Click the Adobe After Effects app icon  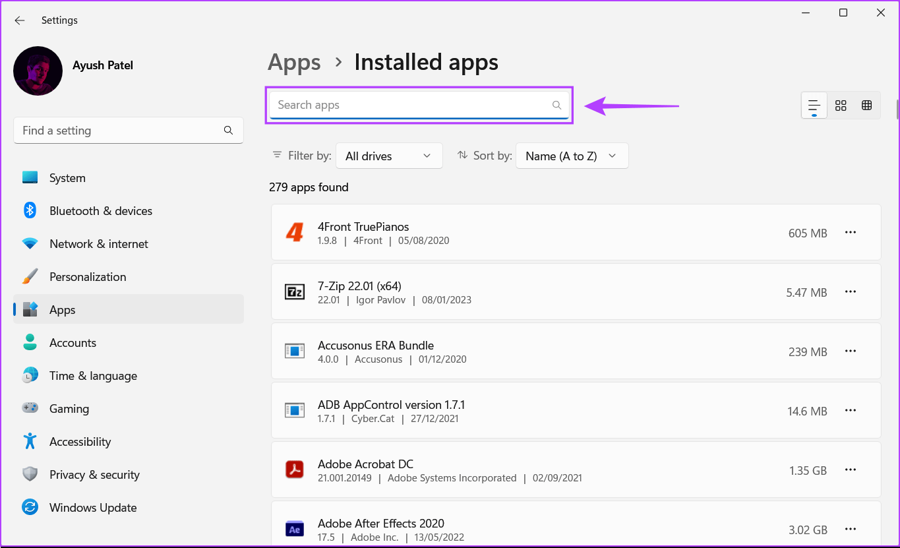(294, 529)
